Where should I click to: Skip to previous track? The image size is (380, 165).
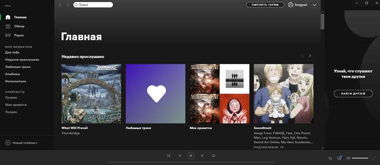click(180, 155)
